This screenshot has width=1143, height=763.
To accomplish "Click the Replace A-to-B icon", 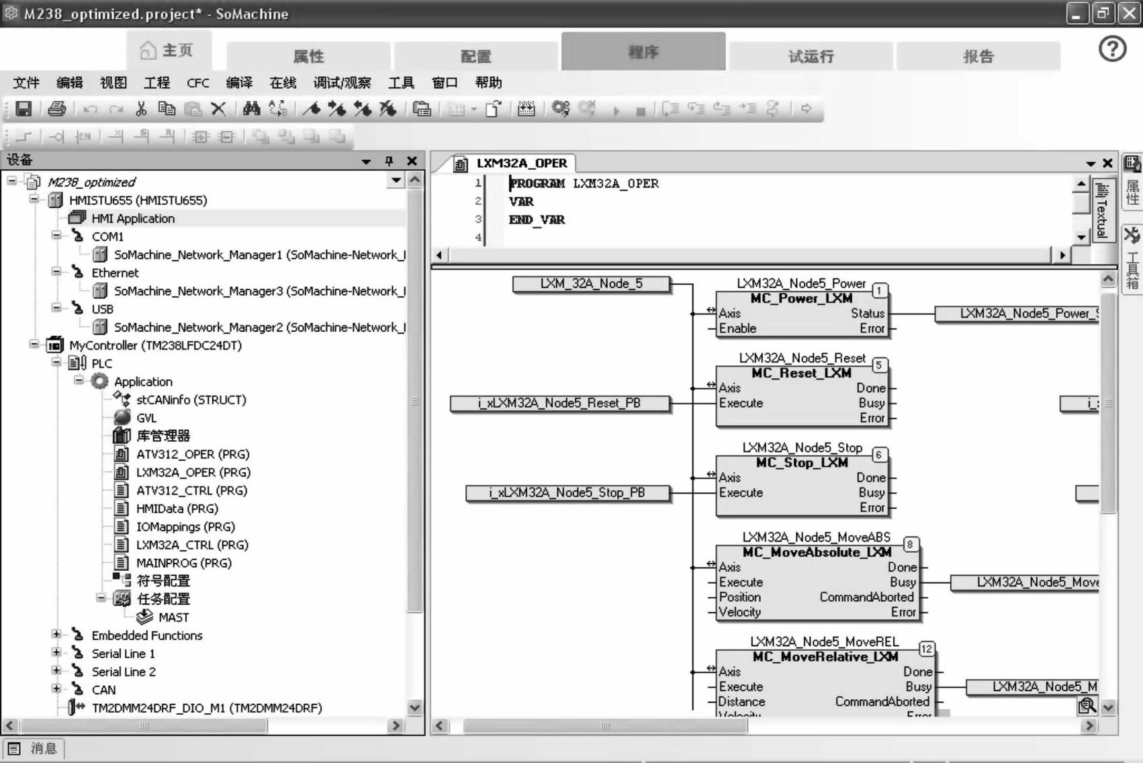I will point(277,109).
